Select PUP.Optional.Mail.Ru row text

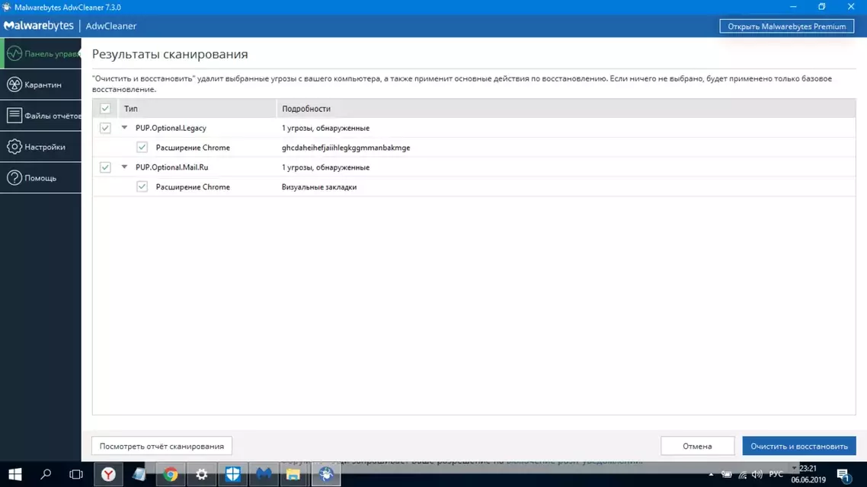(172, 167)
